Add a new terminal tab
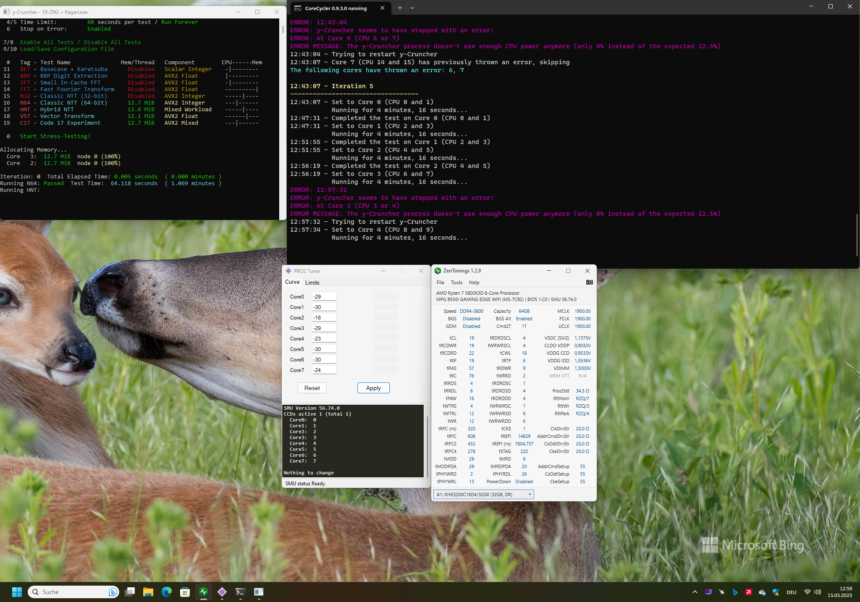The image size is (860, 602). [400, 8]
